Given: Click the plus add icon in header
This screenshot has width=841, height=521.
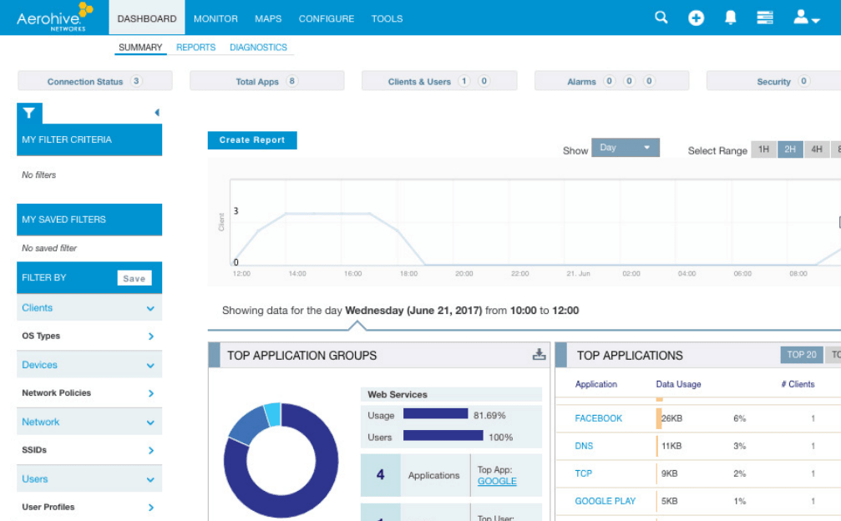Looking at the screenshot, I should (x=697, y=18).
